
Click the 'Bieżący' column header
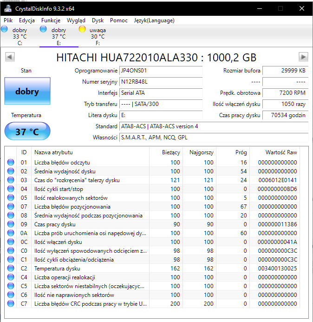tap(166, 152)
